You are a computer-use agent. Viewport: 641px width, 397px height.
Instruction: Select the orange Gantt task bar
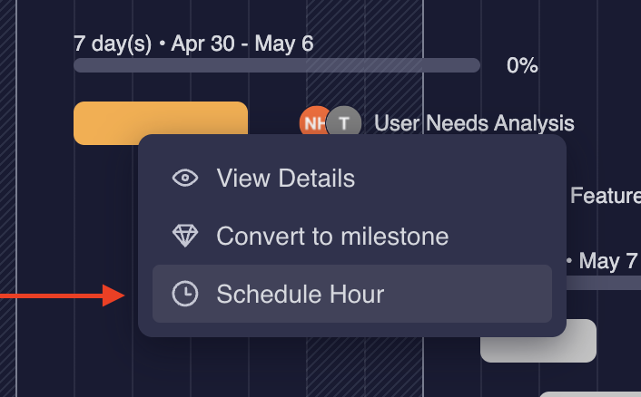(x=161, y=123)
